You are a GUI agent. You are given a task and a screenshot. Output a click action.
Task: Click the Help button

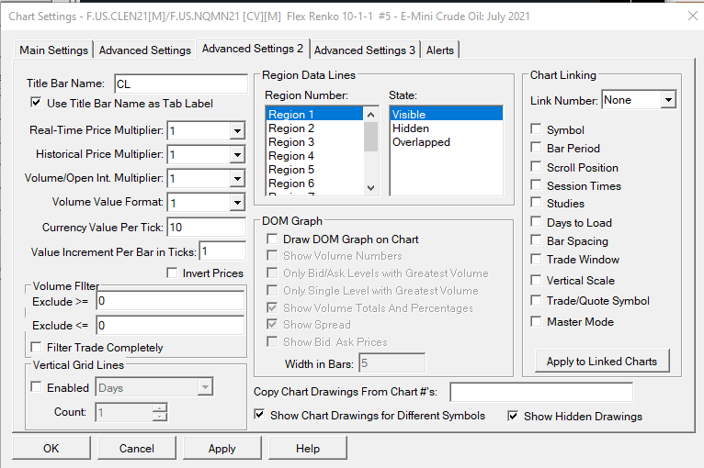tap(308, 449)
